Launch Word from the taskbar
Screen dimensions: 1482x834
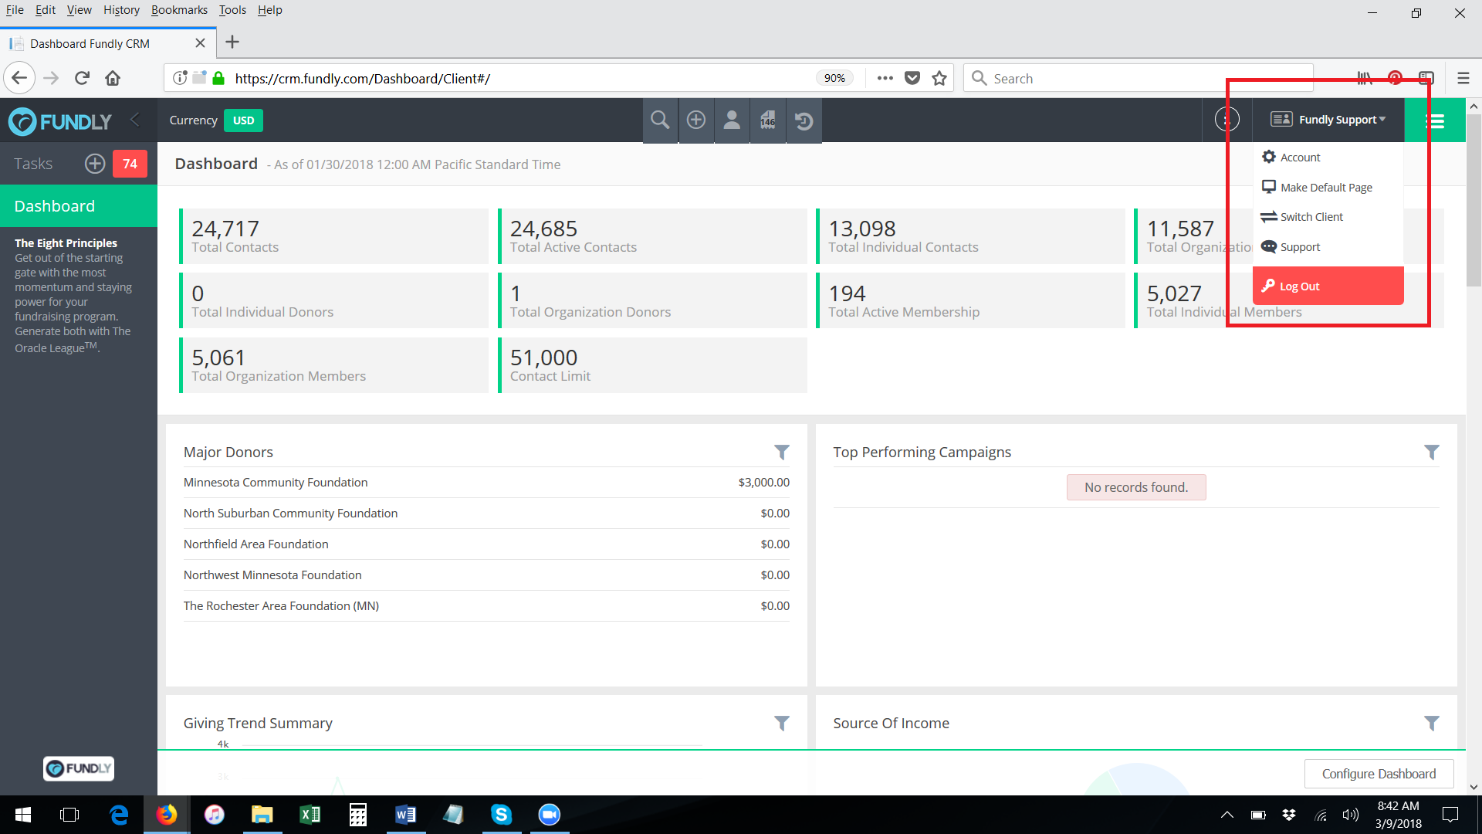(x=406, y=815)
